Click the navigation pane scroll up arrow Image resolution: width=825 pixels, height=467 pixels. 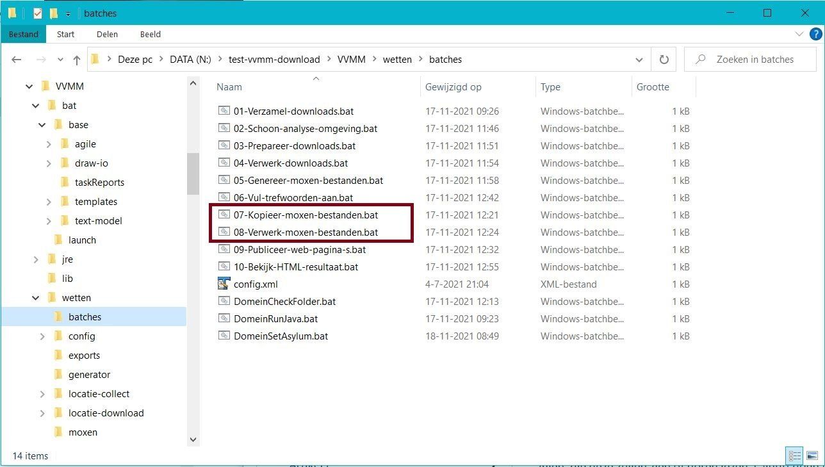point(193,83)
